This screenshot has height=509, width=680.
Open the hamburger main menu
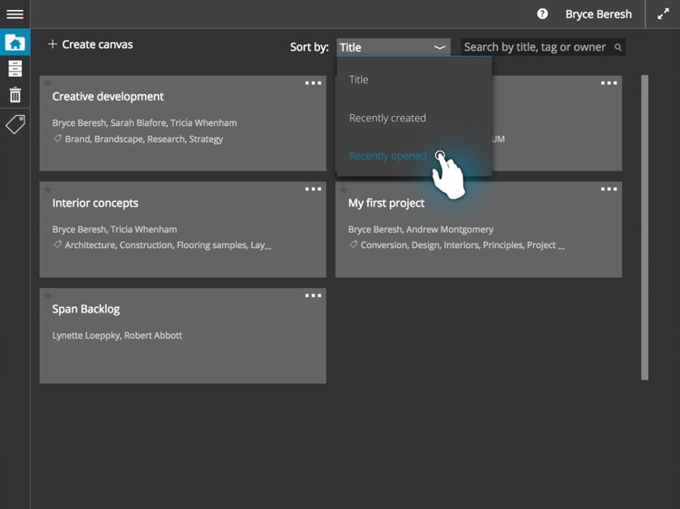tap(15, 14)
